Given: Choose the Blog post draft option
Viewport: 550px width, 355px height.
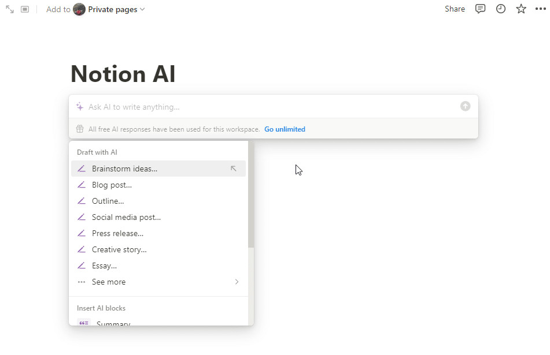Looking at the screenshot, I should click(x=112, y=185).
